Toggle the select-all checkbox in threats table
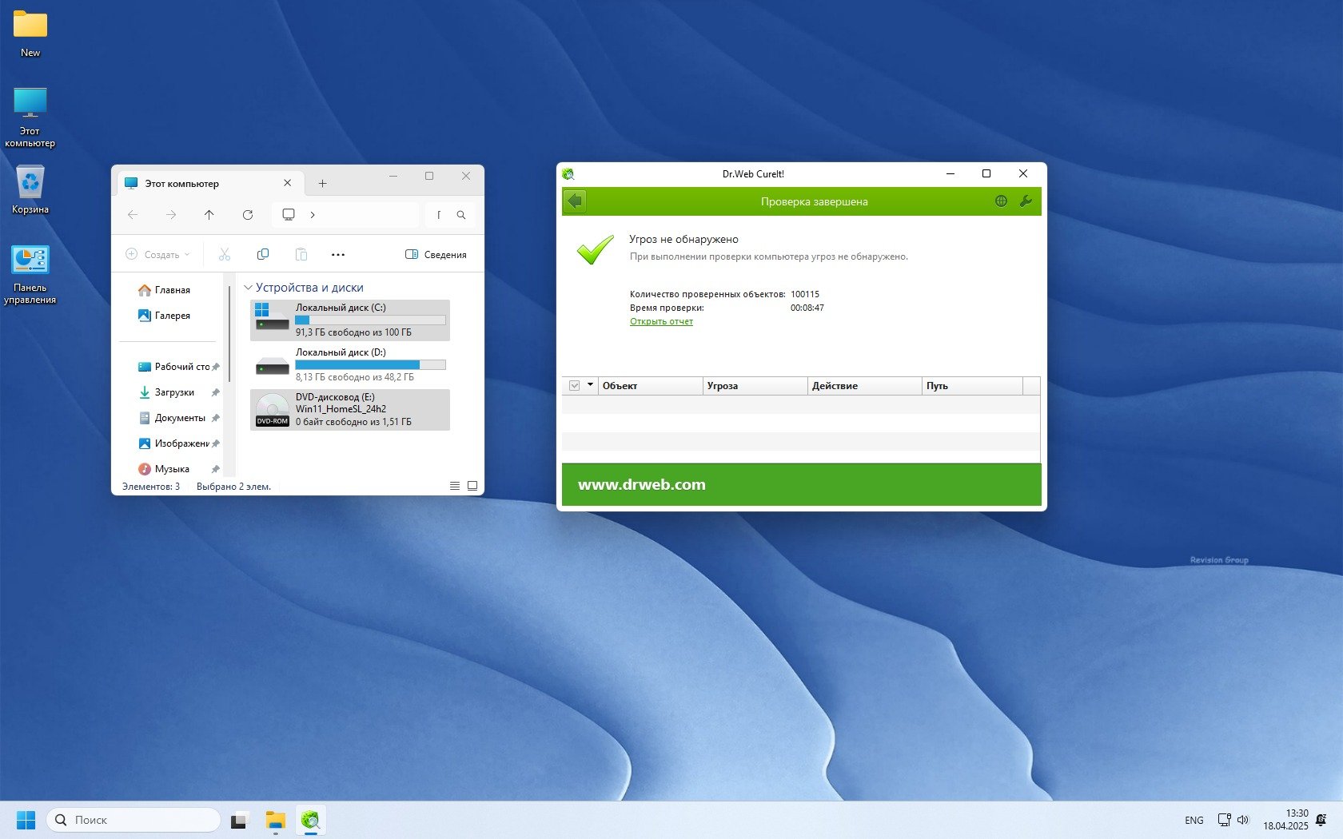This screenshot has height=839, width=1343. point(574,386)
